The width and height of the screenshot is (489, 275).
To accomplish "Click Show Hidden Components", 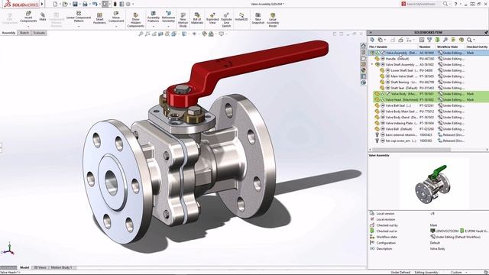I will [136, 20].
